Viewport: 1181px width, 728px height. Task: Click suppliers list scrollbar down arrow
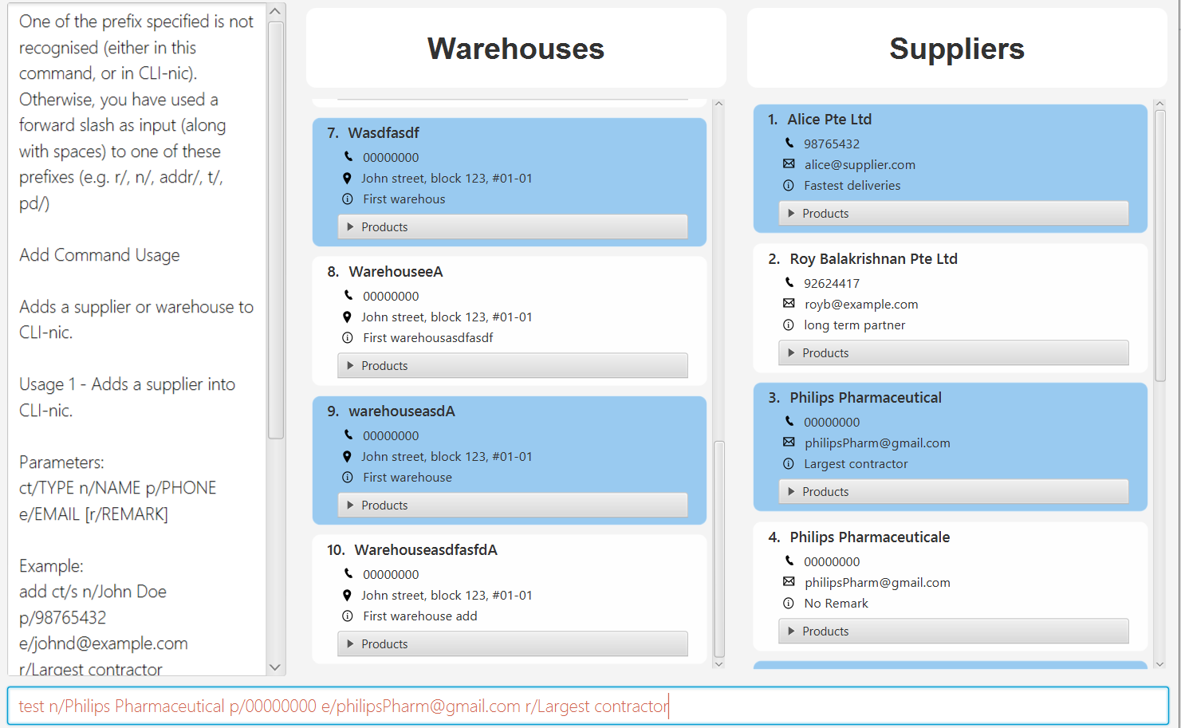1159,663
